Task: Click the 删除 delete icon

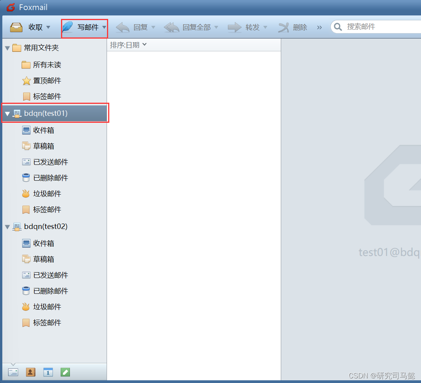Action: (x=283, y=27)
